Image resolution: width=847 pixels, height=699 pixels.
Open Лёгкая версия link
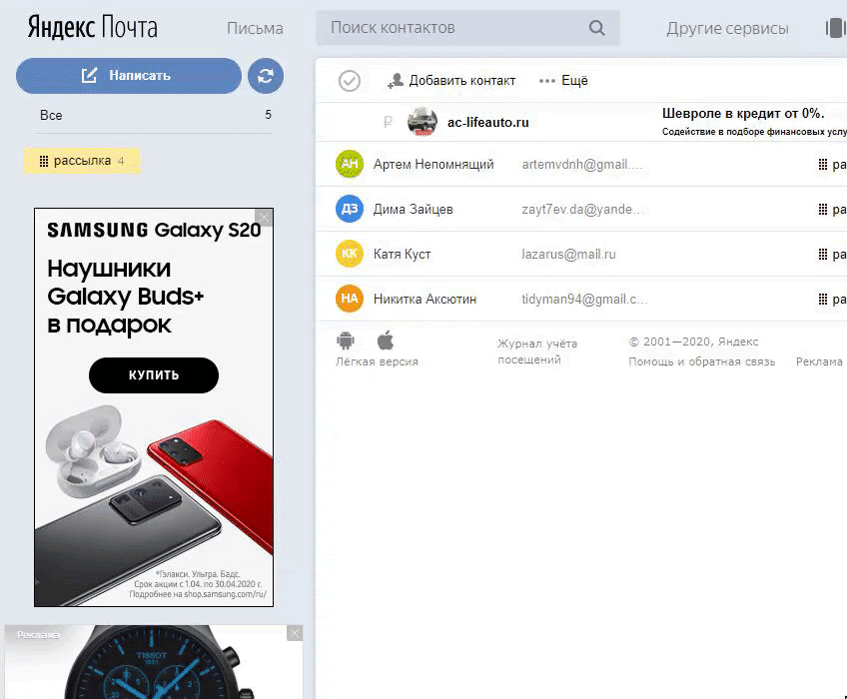(377, 361)
